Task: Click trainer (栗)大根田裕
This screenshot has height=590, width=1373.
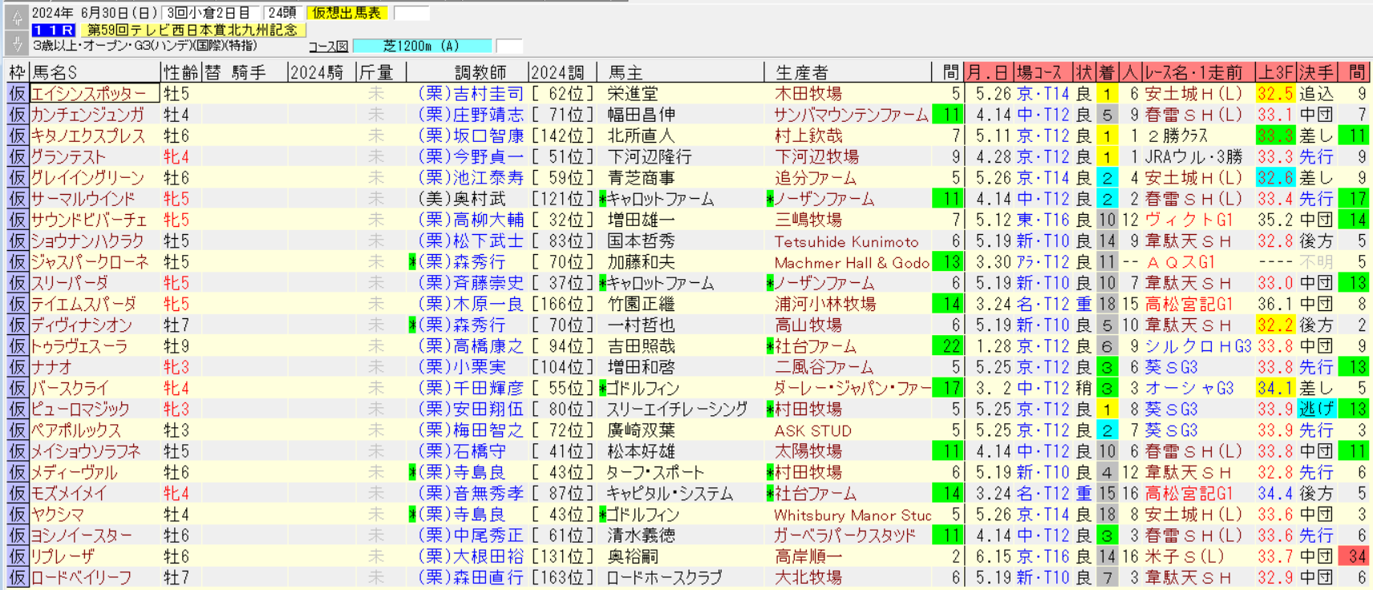Action: point(471,556)
